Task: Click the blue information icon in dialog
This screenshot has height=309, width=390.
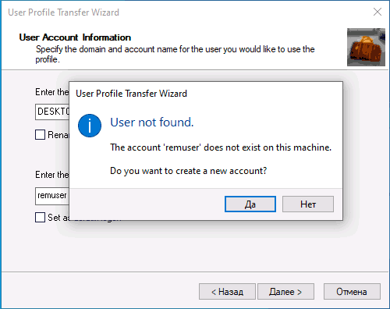Action: click(x=90, y=126)
